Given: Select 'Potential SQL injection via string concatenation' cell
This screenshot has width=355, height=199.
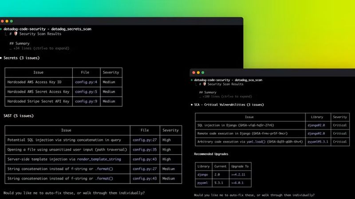Looking at the screenshot, I should tap(67, 140).
